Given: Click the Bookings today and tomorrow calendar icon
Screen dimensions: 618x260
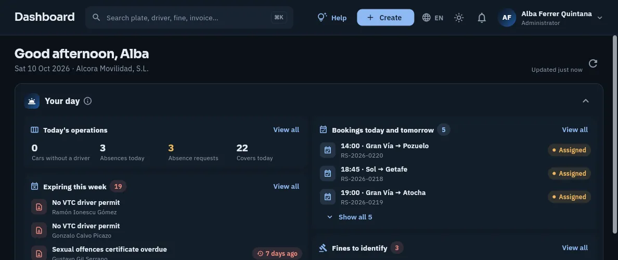Looking at the screenshot, I should point(324,129).
